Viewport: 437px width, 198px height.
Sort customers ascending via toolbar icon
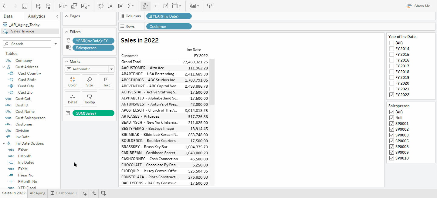click(x=110, y=6)
